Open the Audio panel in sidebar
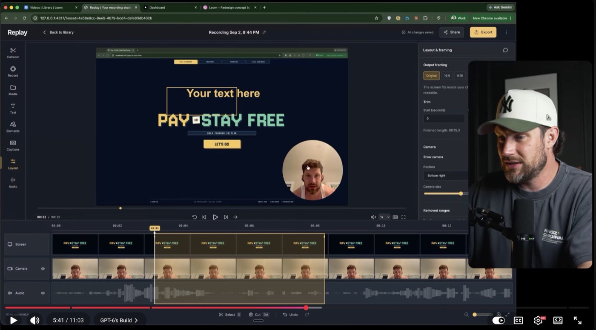The width and height of the screenshot is (596, 330). click(x=13, y=182)
